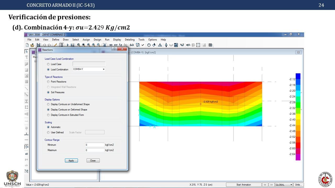Viewport: 335px width, 188px height.
Task: Click the 'all' Select All sidebar icon
Action: click(26, 154)
